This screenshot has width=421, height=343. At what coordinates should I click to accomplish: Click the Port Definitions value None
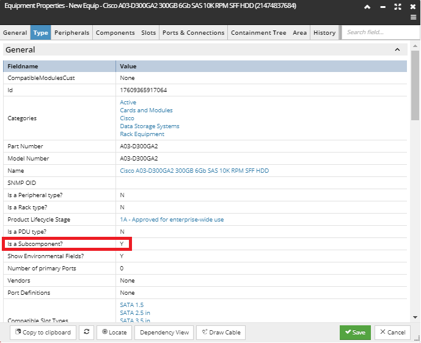pos(127,293)
